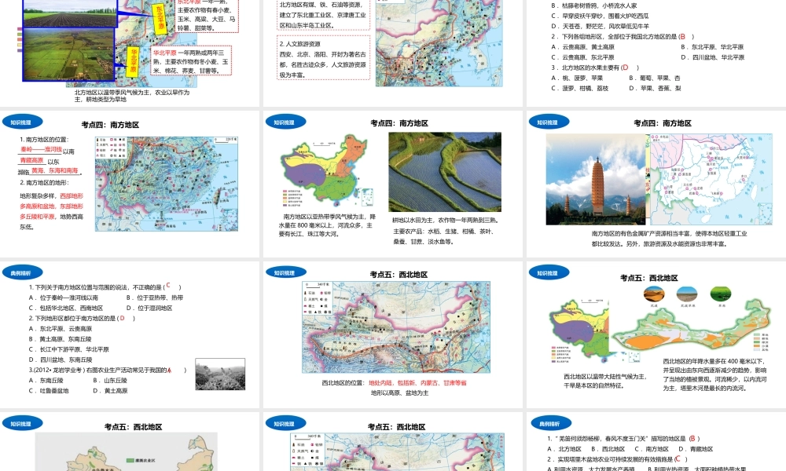Click option 'D．四川盆地、东南丘陵'
786x471 pixels.
(61, 360)
